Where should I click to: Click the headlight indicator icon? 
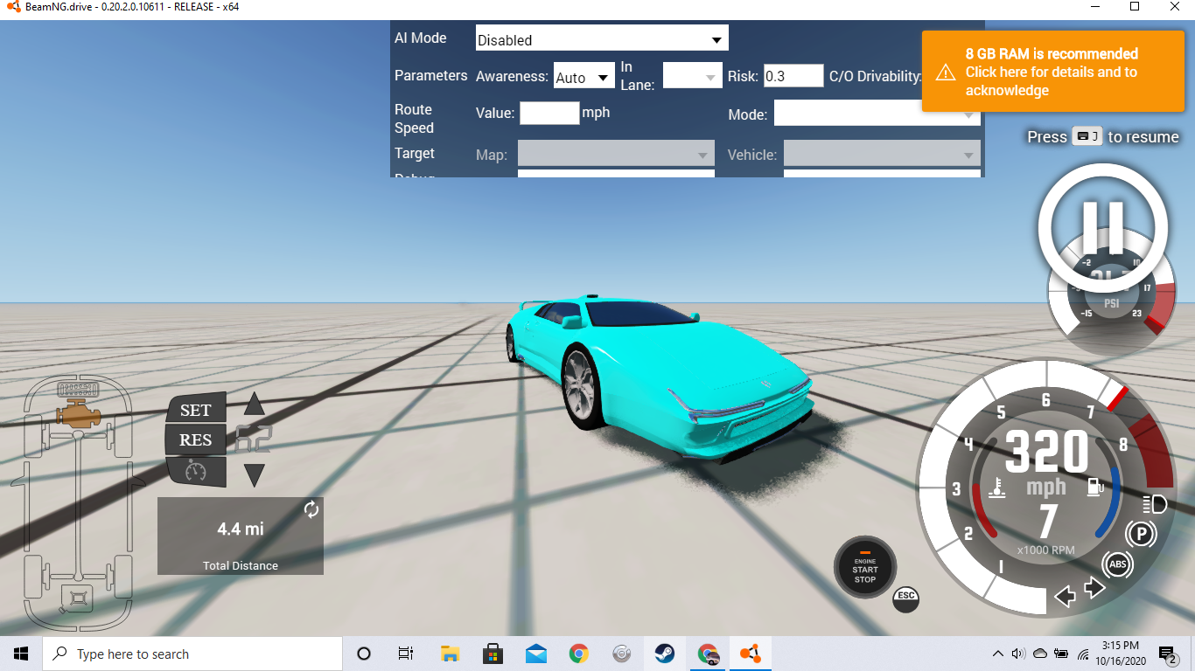pyautogui.click(x=1154, y=504)
